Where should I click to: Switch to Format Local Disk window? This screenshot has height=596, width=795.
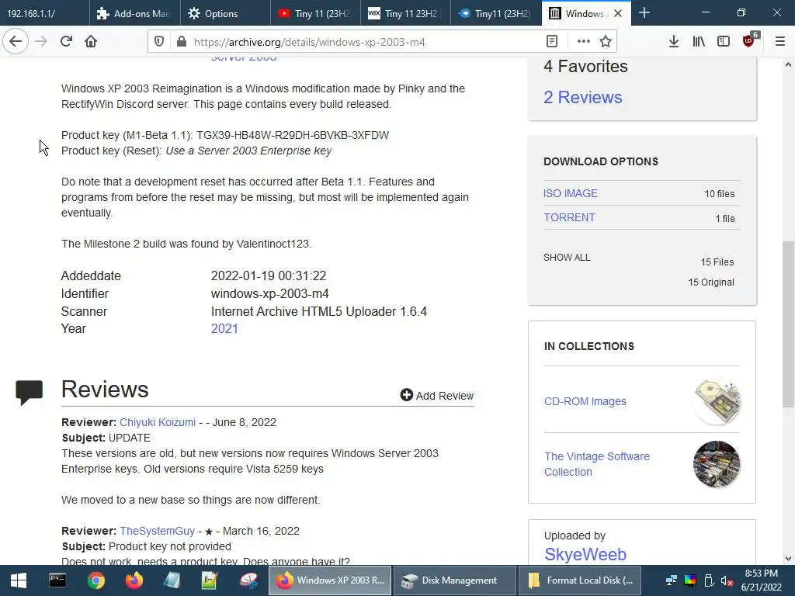(x=579, y=580)
